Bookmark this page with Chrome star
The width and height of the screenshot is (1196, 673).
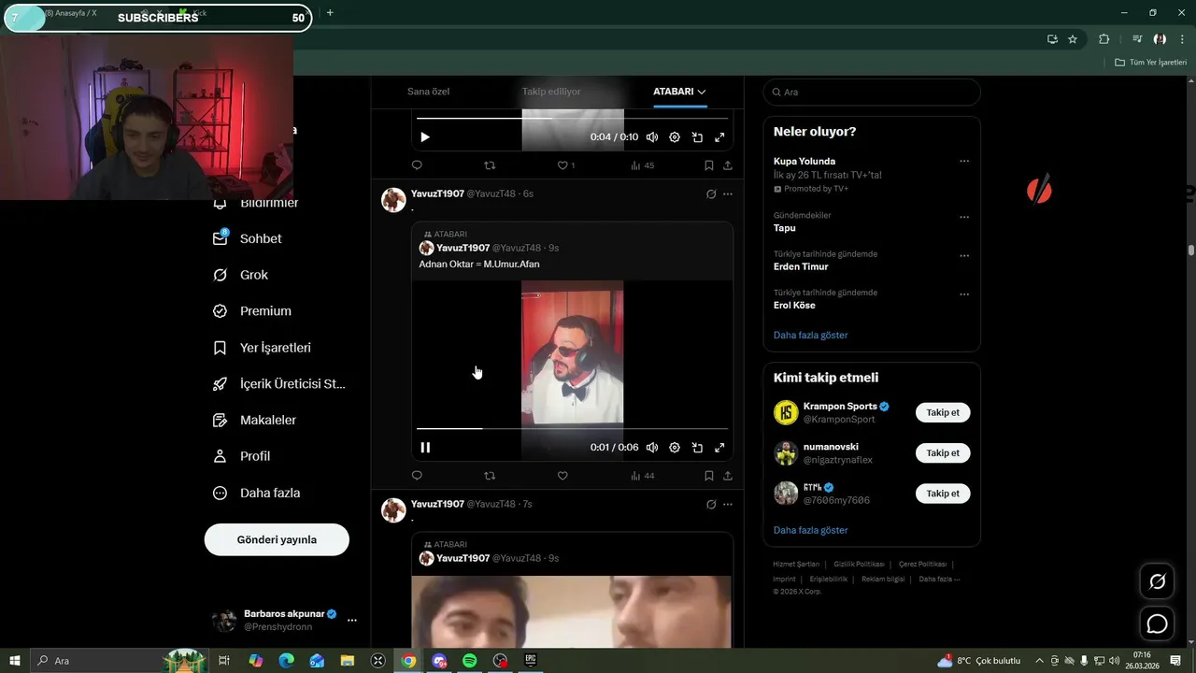(1073, 39)
